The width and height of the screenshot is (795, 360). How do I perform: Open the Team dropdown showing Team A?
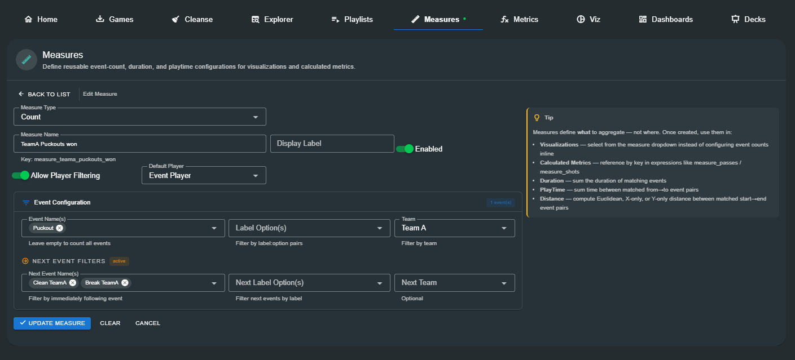coord(455,228)
